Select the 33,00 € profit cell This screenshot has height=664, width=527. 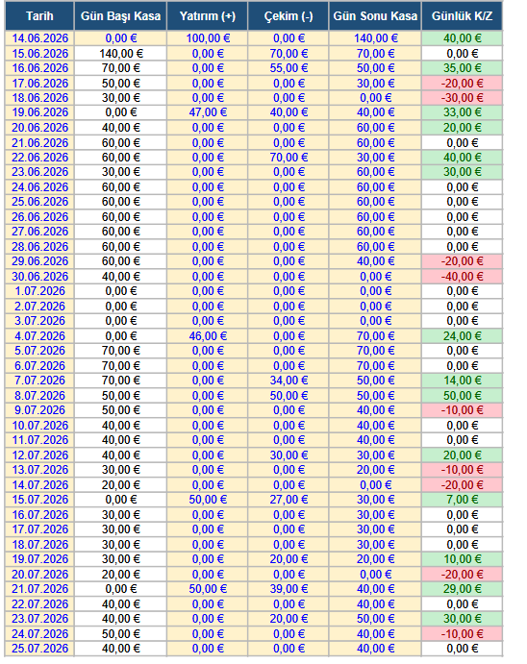click(462, 112)
